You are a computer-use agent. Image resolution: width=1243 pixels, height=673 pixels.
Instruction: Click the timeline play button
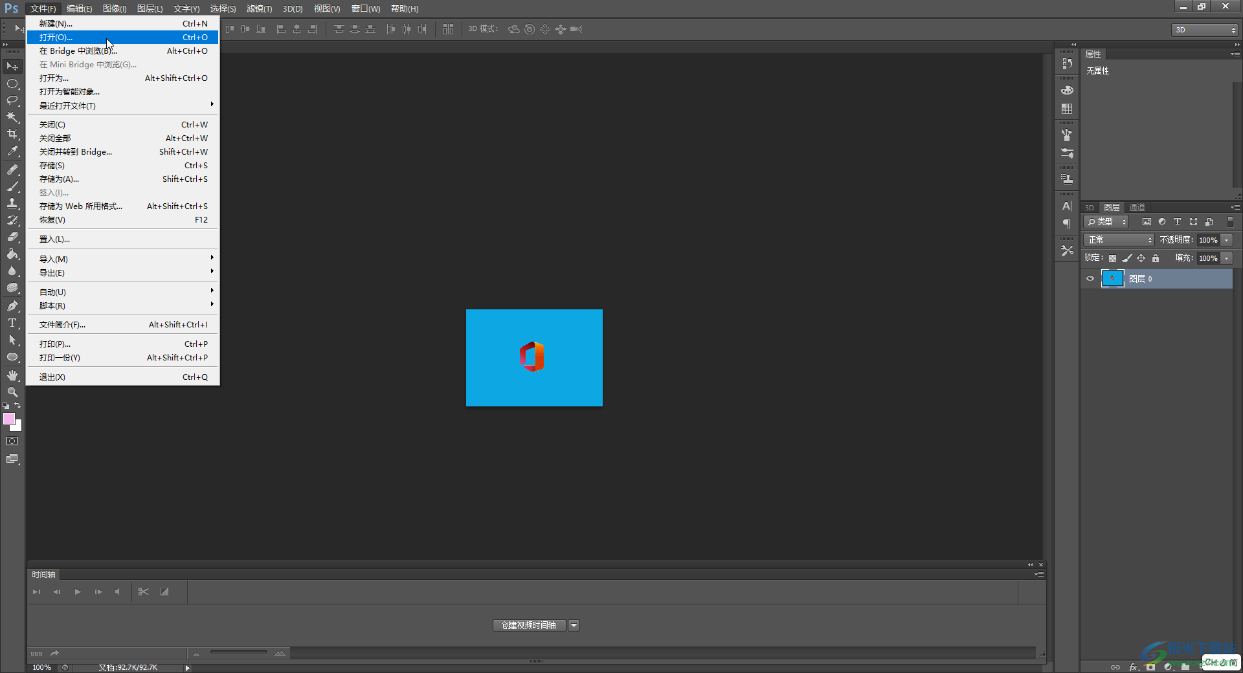78,591
